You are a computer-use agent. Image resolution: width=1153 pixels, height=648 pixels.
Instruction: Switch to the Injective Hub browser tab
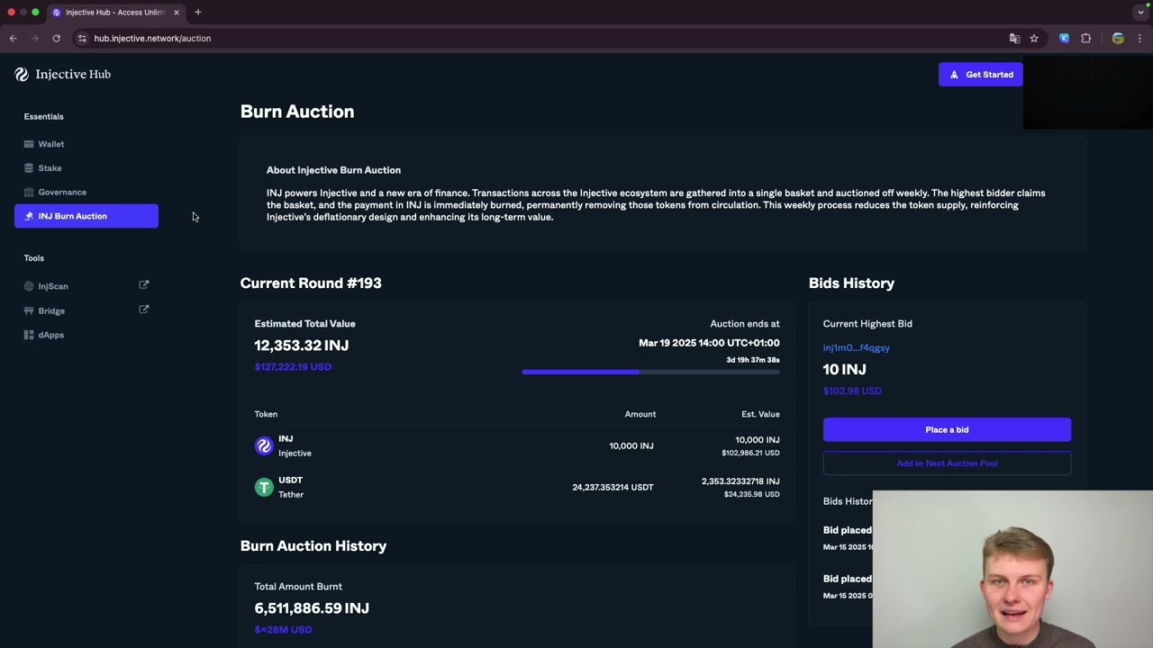(114, 13)
